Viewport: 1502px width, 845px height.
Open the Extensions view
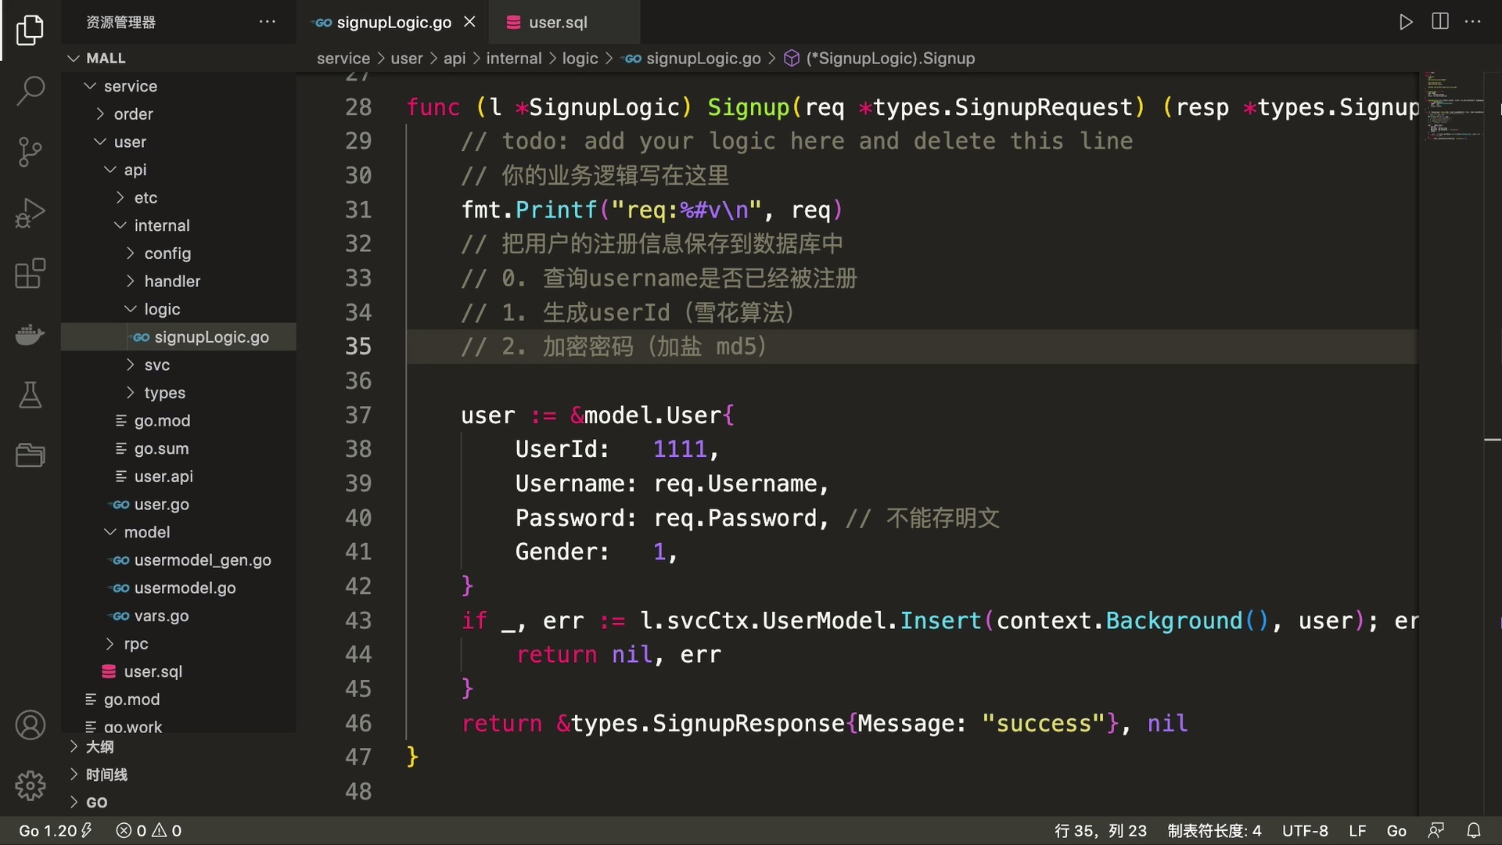[x=30, y=274]
